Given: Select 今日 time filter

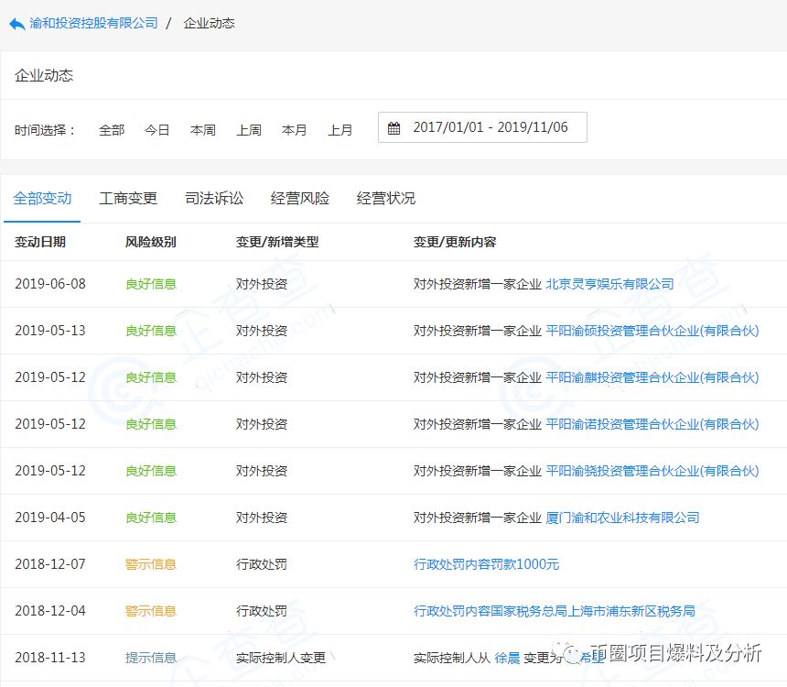Looking at the screenshot, I should 157,130.
